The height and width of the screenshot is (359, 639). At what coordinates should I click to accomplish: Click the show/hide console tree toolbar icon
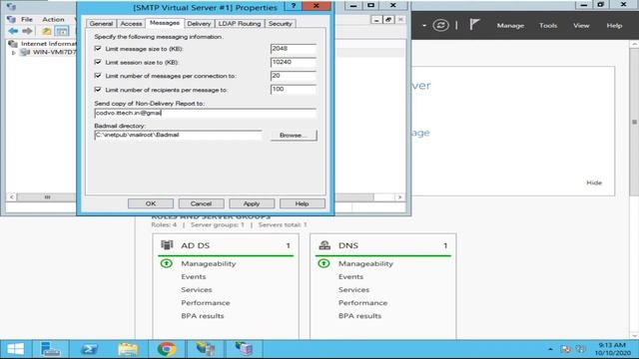(62, 31)
